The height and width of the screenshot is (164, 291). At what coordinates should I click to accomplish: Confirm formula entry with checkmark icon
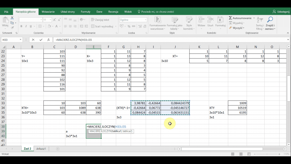coord(41,40)
